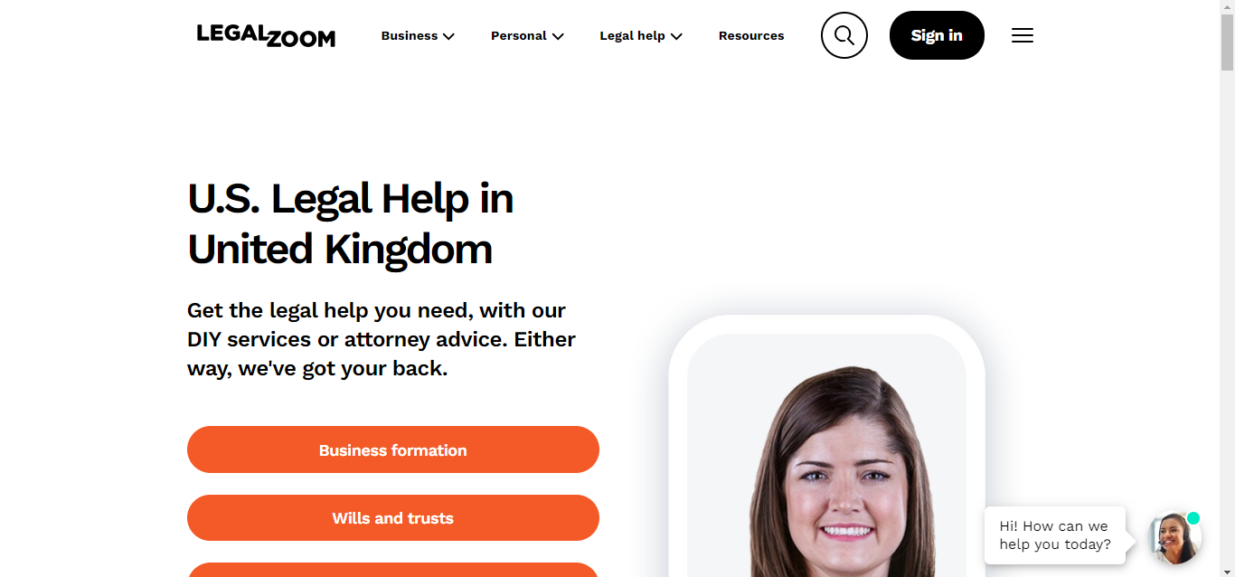
Task: Click the partially visible orange button below Wills
Action: click(393, 570)
